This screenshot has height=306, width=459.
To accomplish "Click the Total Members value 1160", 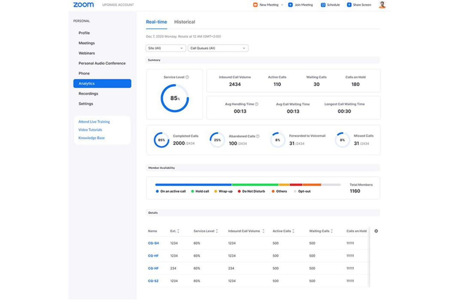I will [x=355, y=191].
